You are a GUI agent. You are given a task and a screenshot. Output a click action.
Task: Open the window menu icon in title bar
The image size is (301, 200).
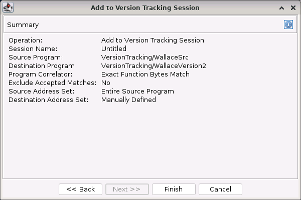pyautogui.click(x=8, y=7)
